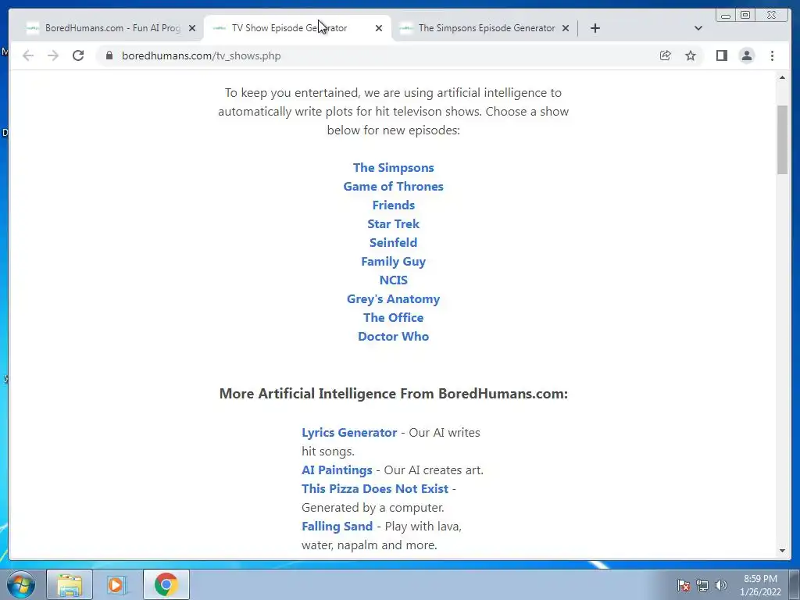Visit the AI Paintings link
Image resolution: width=800 pixels, height=600 pixels.
pyautogui.click(x=337, y=470)
